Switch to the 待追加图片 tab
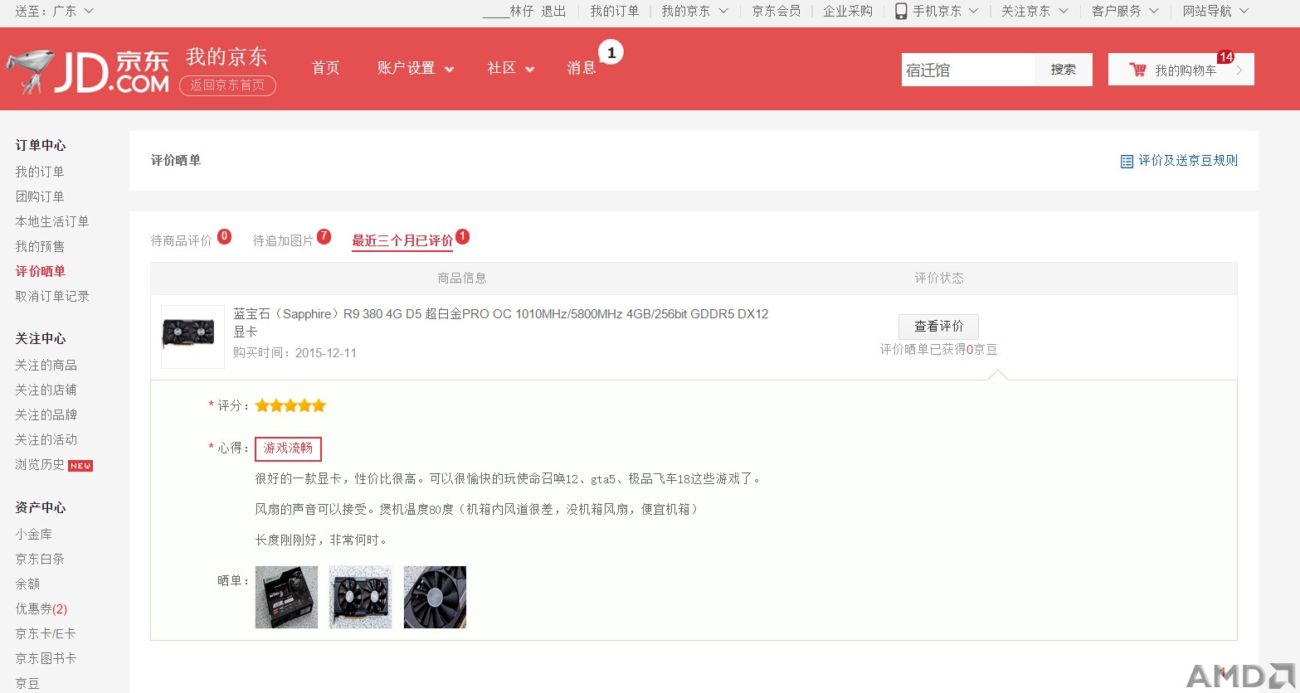Viewport: 1300px width, 693px height. pyautogui.click(x=283, y=240)
